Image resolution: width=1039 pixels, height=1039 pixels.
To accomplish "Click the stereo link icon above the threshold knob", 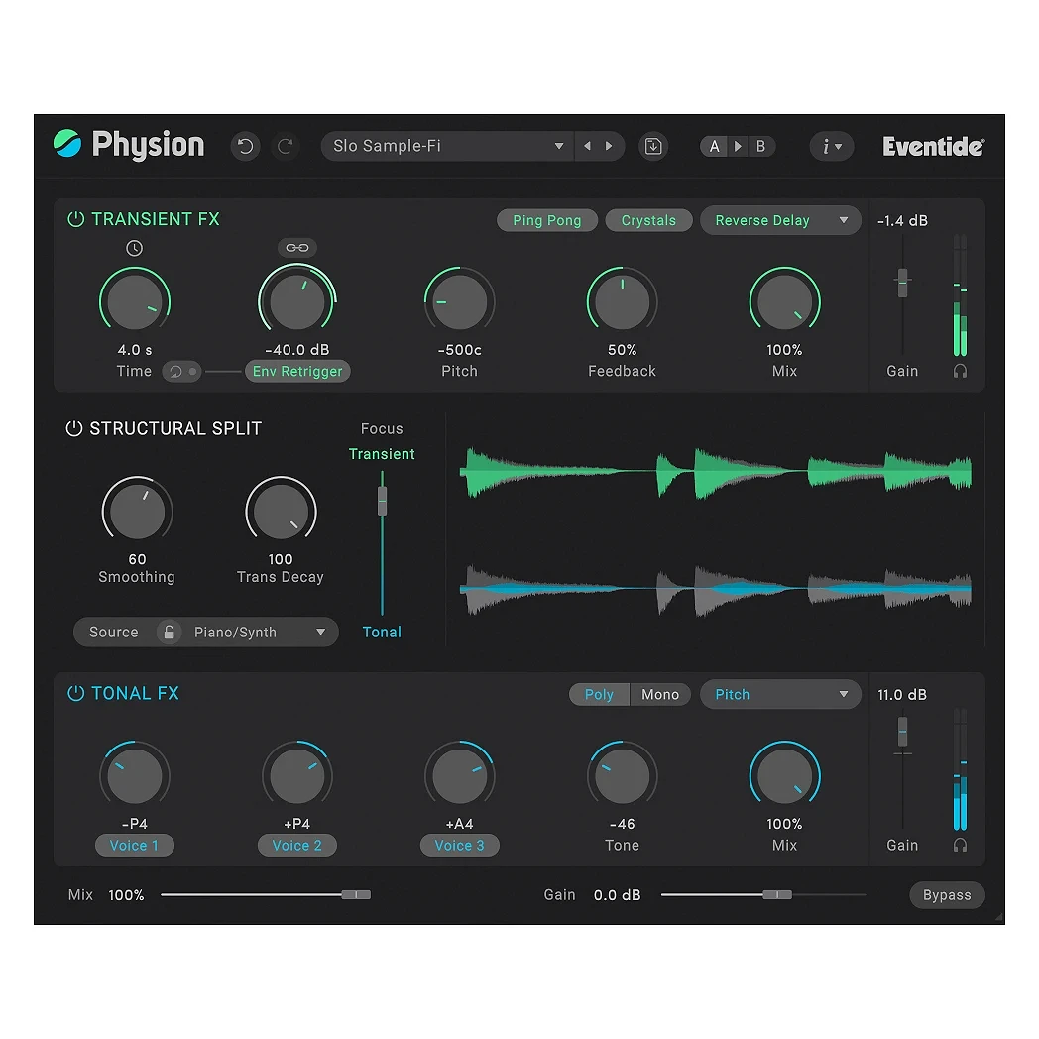I will point(296,248).
